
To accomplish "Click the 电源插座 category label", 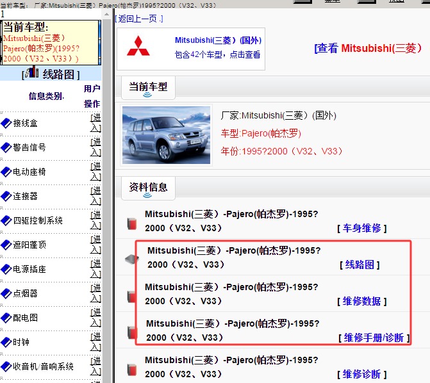I will click(x=29, y=269).
